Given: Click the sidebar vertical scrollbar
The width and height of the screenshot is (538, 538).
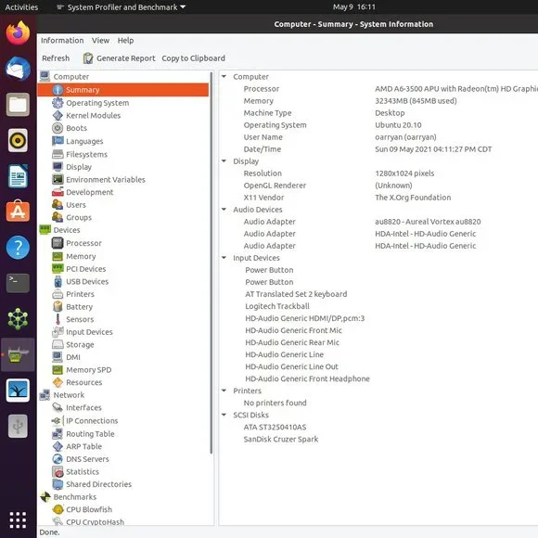Looking at the screenshot, I should coord(211,263).
